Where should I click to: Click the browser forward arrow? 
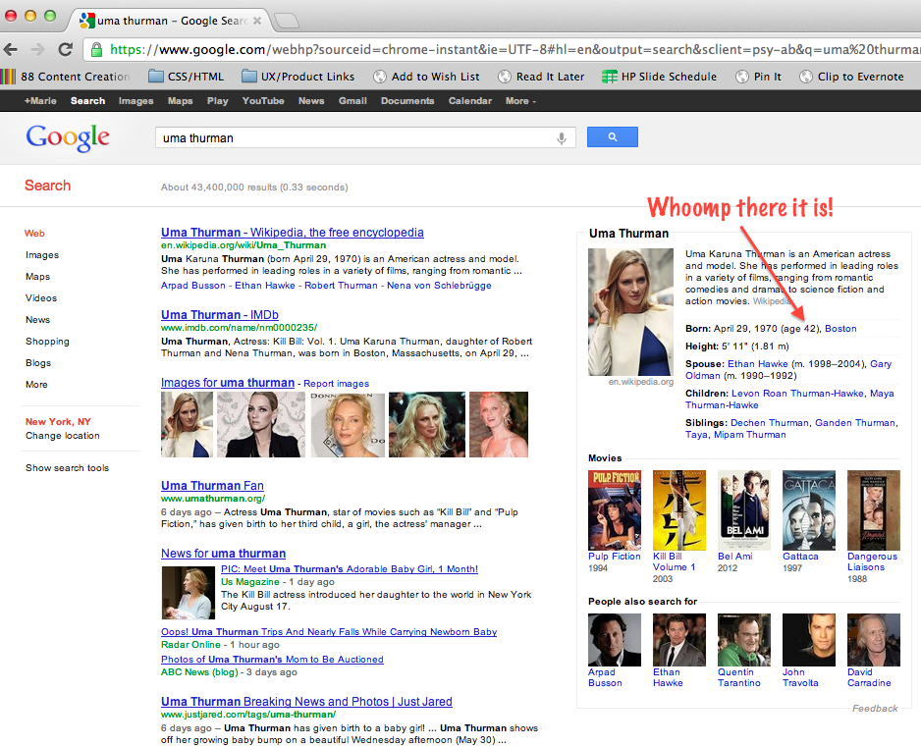[37, 49]
